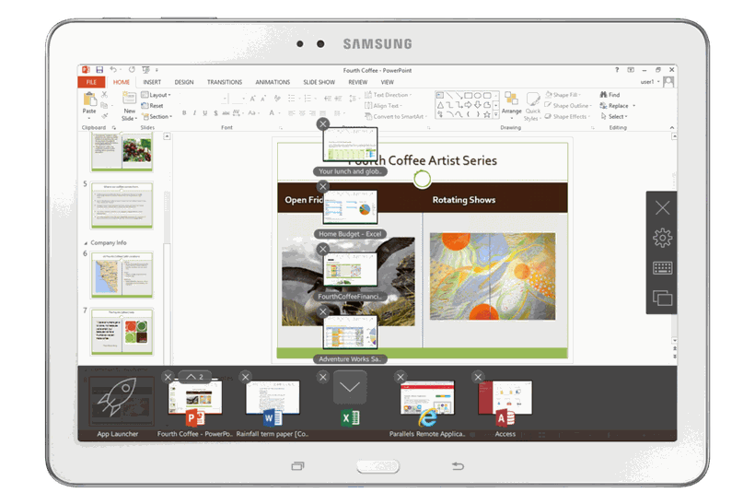Tap the tablet back hardware button

click(x=458, y=466)
